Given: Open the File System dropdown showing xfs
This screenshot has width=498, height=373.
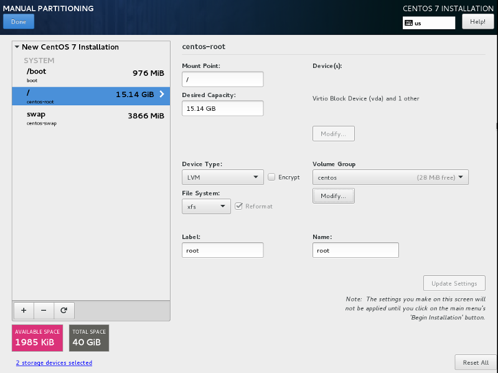Looking at the screenshot, I should (206, 206).
